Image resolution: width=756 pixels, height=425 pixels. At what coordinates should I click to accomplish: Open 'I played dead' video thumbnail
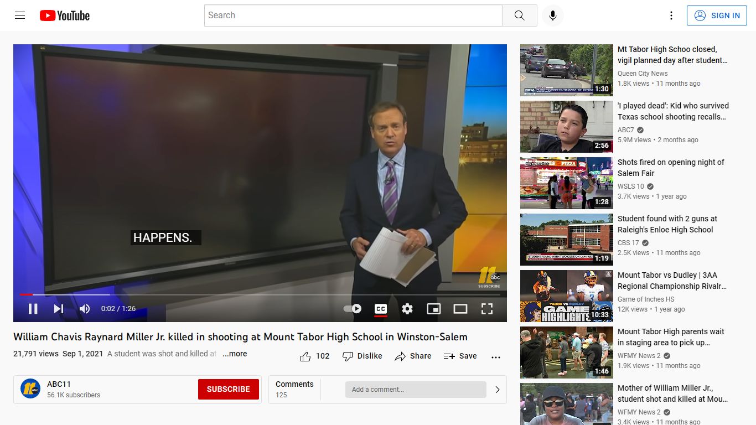[x=567, y=127]
